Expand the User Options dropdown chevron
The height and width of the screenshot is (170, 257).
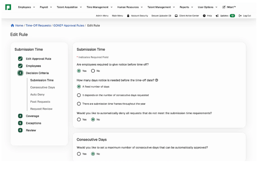point(216,7)
